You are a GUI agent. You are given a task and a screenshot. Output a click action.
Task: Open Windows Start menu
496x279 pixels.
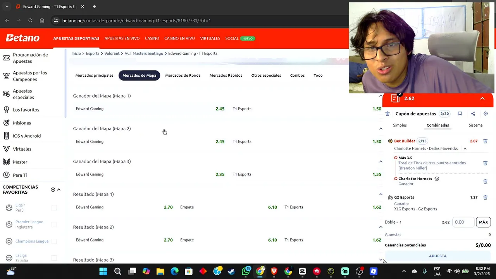point(103,271)
